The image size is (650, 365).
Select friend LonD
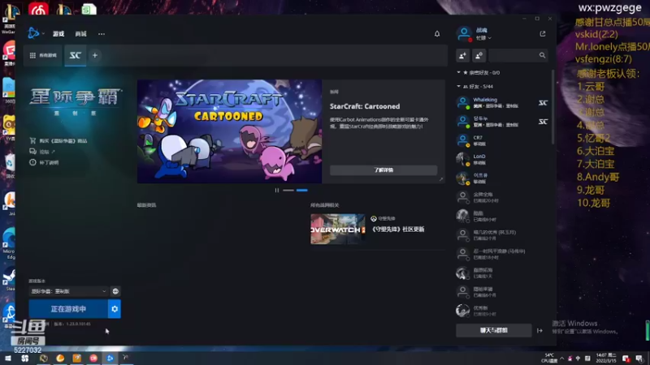click(x=502, y=159)
